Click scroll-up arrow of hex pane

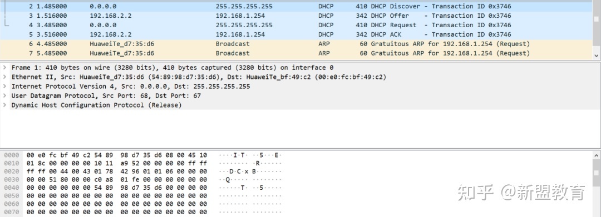coord(597,155)
